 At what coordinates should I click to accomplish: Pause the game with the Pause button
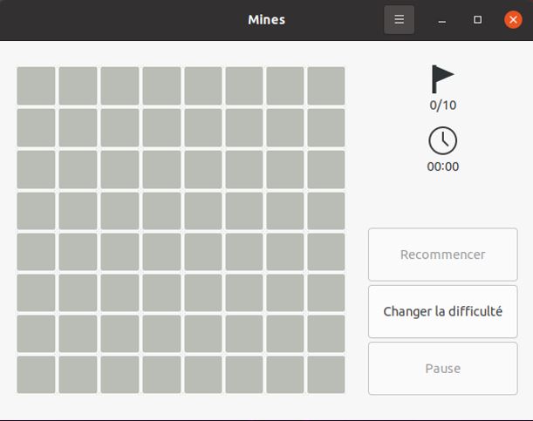[x=442, y=368]
